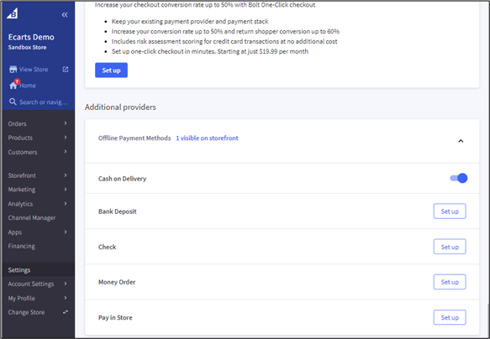Click My Profile label
The image size is (490, 339).
tap(22, 298)
